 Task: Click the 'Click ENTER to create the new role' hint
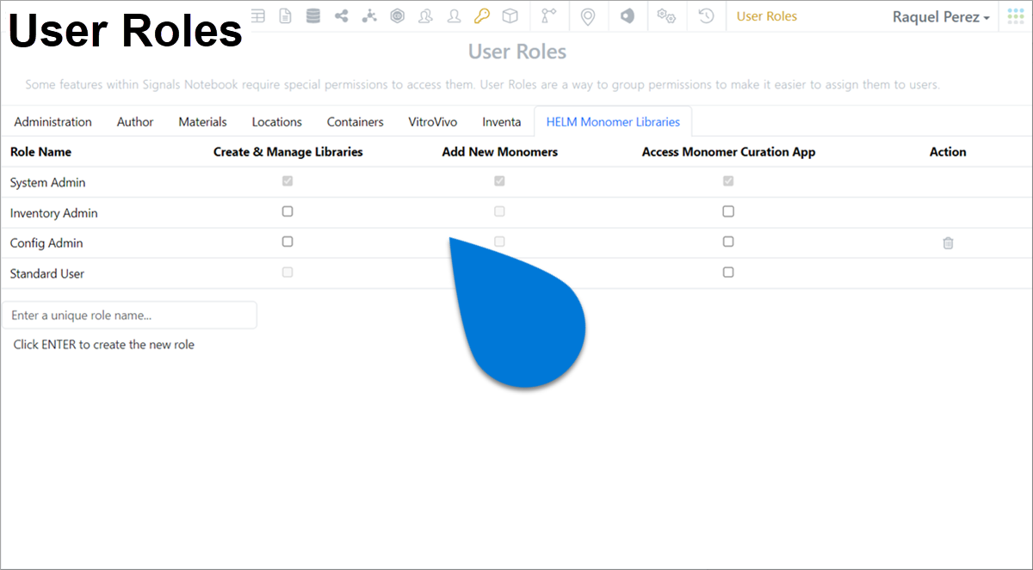click(x=104, y=345)
